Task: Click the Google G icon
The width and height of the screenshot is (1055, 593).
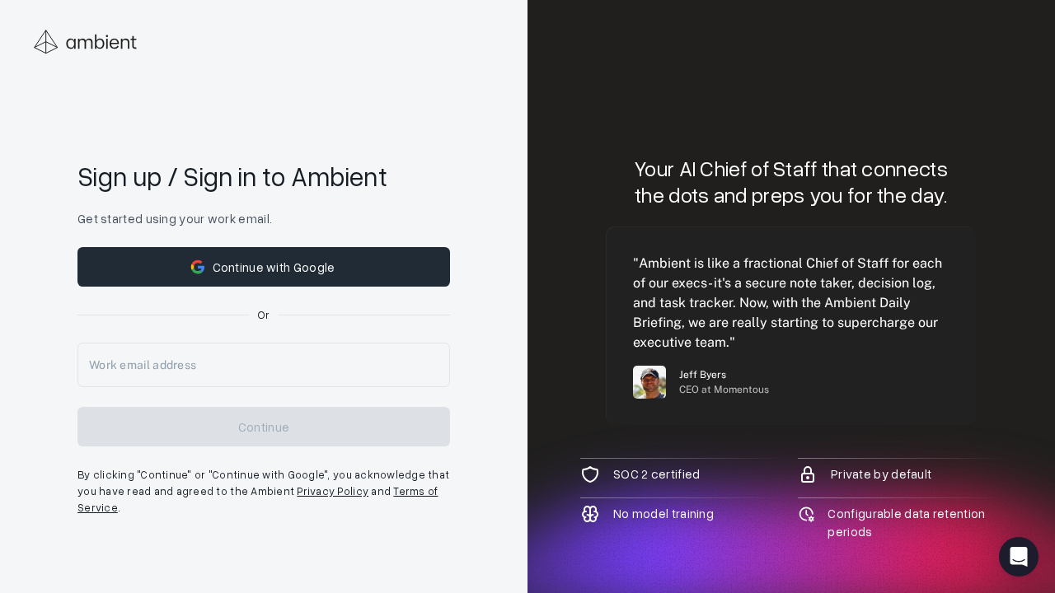Action: pyautogui.click(x=199, y=267)
